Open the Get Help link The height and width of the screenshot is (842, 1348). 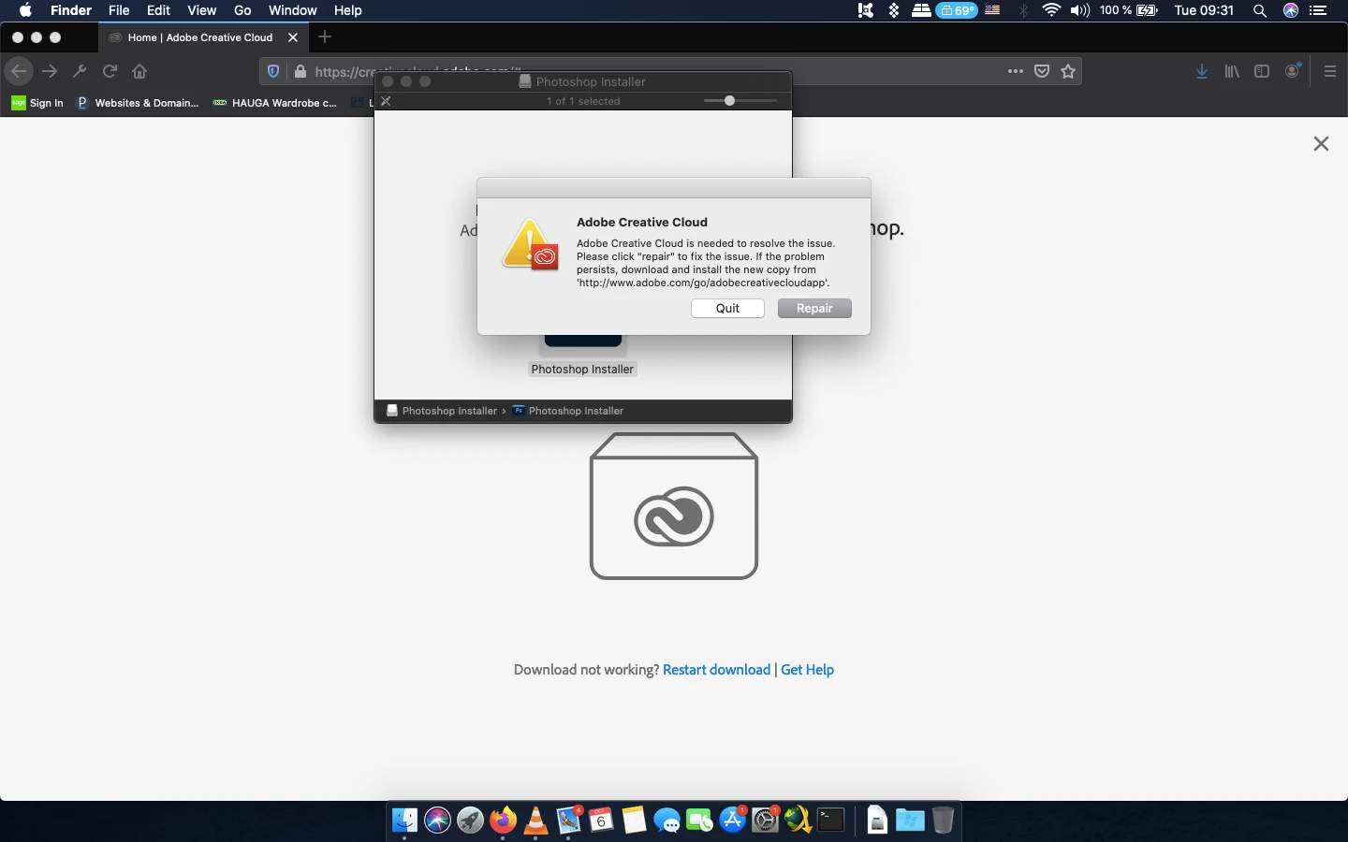pos(807,670)
